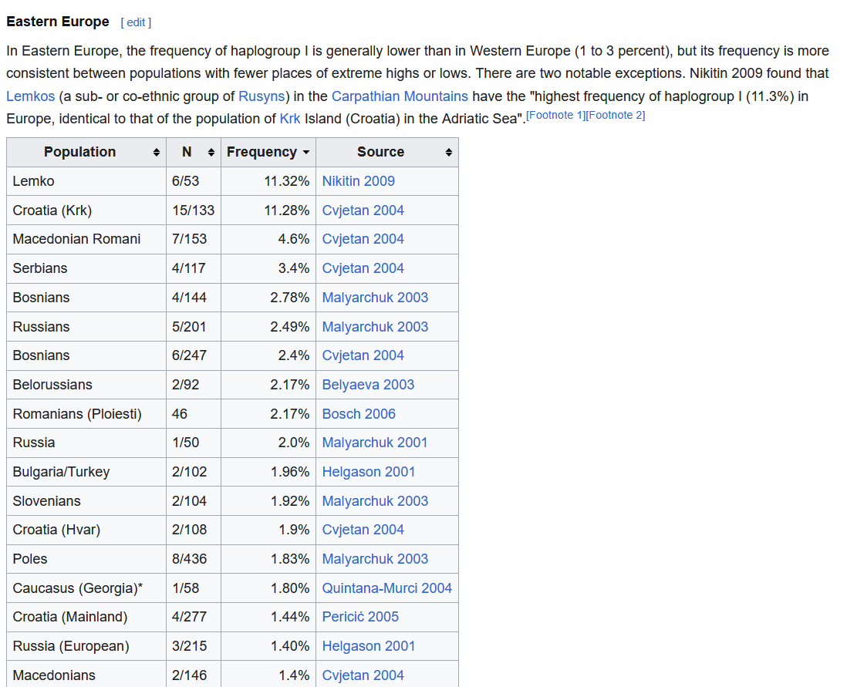Select the Serbians population cell
The image size is (857, 687).
click(86, 268)
